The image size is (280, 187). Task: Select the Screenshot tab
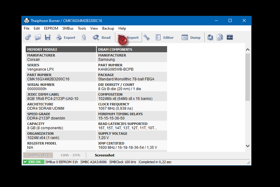tap(105, 155)
